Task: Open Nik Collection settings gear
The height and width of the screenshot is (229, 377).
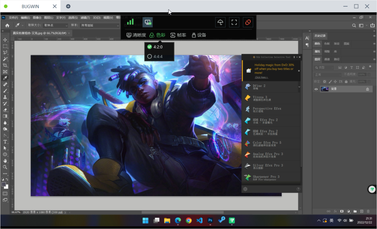Action: click(x=245, y=189)
